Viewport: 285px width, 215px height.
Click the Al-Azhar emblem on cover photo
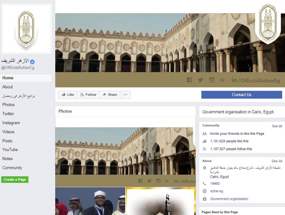[268, 24]
